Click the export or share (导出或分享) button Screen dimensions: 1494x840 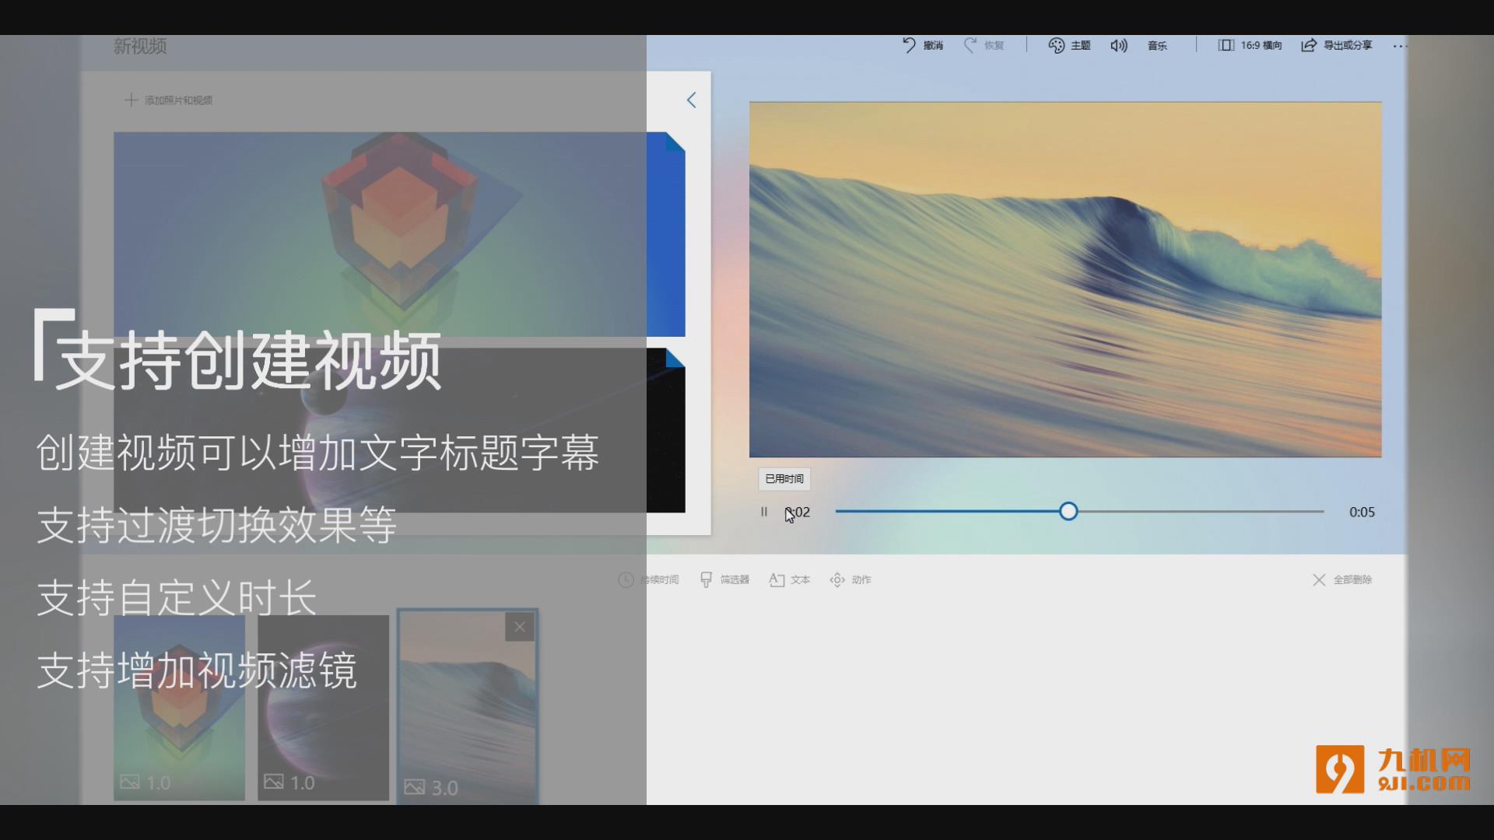1337,45
